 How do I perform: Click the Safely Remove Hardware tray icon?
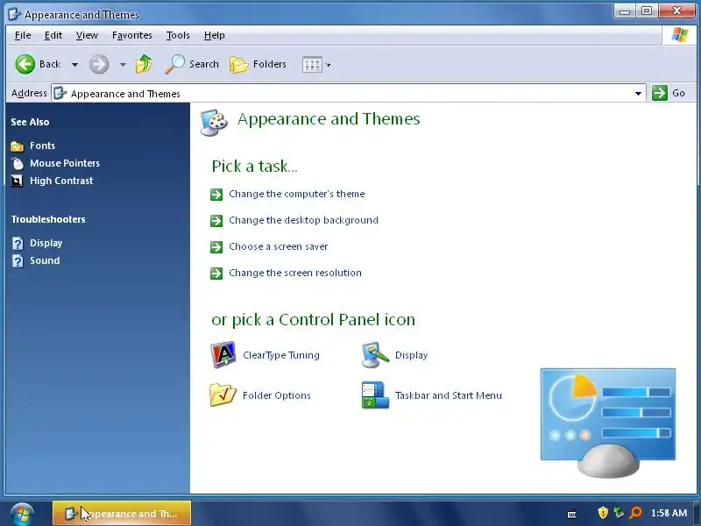pos(619,513)
